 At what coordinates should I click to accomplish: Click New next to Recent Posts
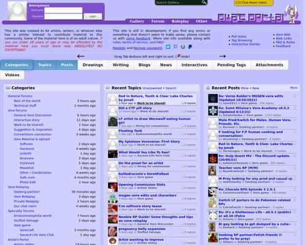(256, 88)
